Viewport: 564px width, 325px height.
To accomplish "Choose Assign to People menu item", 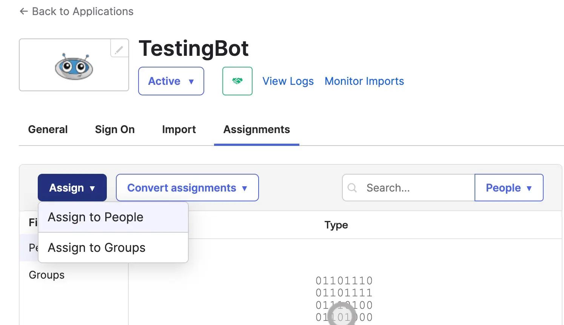I will pyautogui.click(x=113, y=217).
